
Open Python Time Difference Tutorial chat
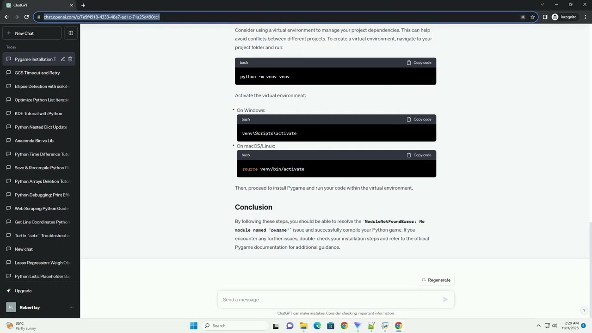coord(40,154)
